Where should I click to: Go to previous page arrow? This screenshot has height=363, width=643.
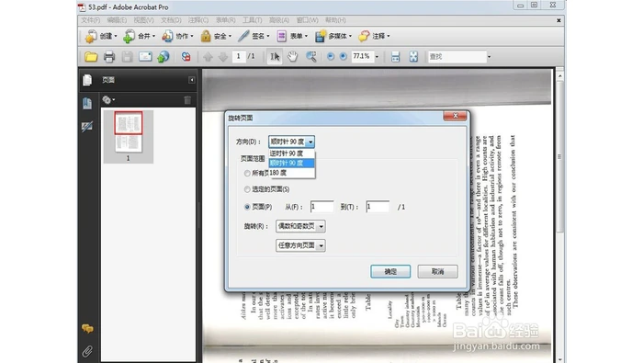(x=208, y=57)
